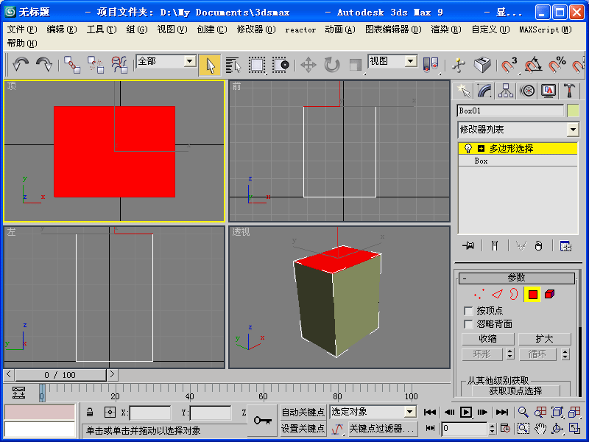Click the 自动关键点 button
589x442 pixels.
[x=303, y=413]
